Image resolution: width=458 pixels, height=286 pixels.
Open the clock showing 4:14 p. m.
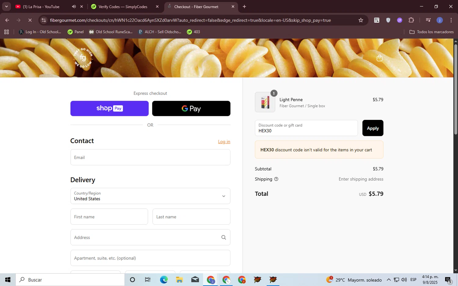tap(430, 280)
